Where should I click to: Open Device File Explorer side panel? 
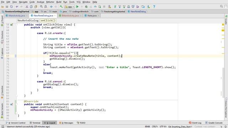tap(226, 108)
